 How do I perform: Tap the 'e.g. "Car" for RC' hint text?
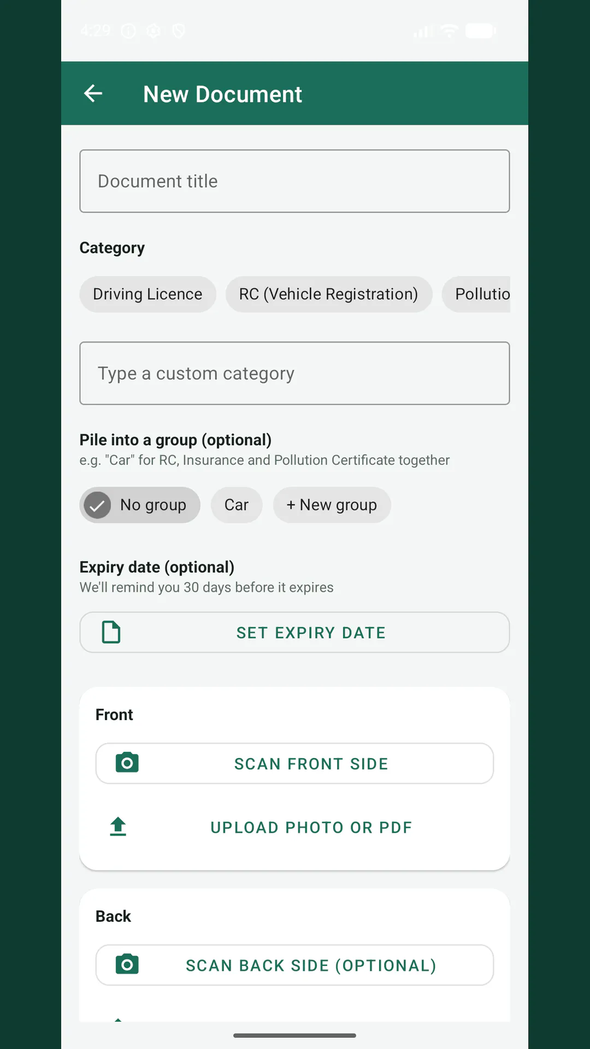[x=264, y=460]
